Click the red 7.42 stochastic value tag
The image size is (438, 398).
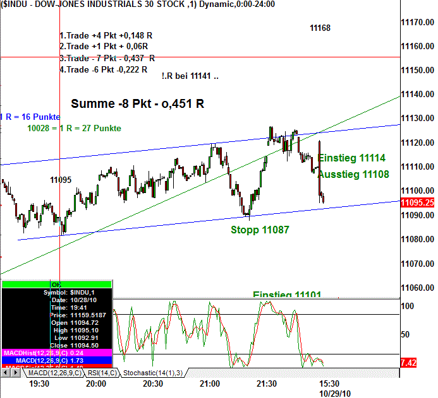coord(409,363)
